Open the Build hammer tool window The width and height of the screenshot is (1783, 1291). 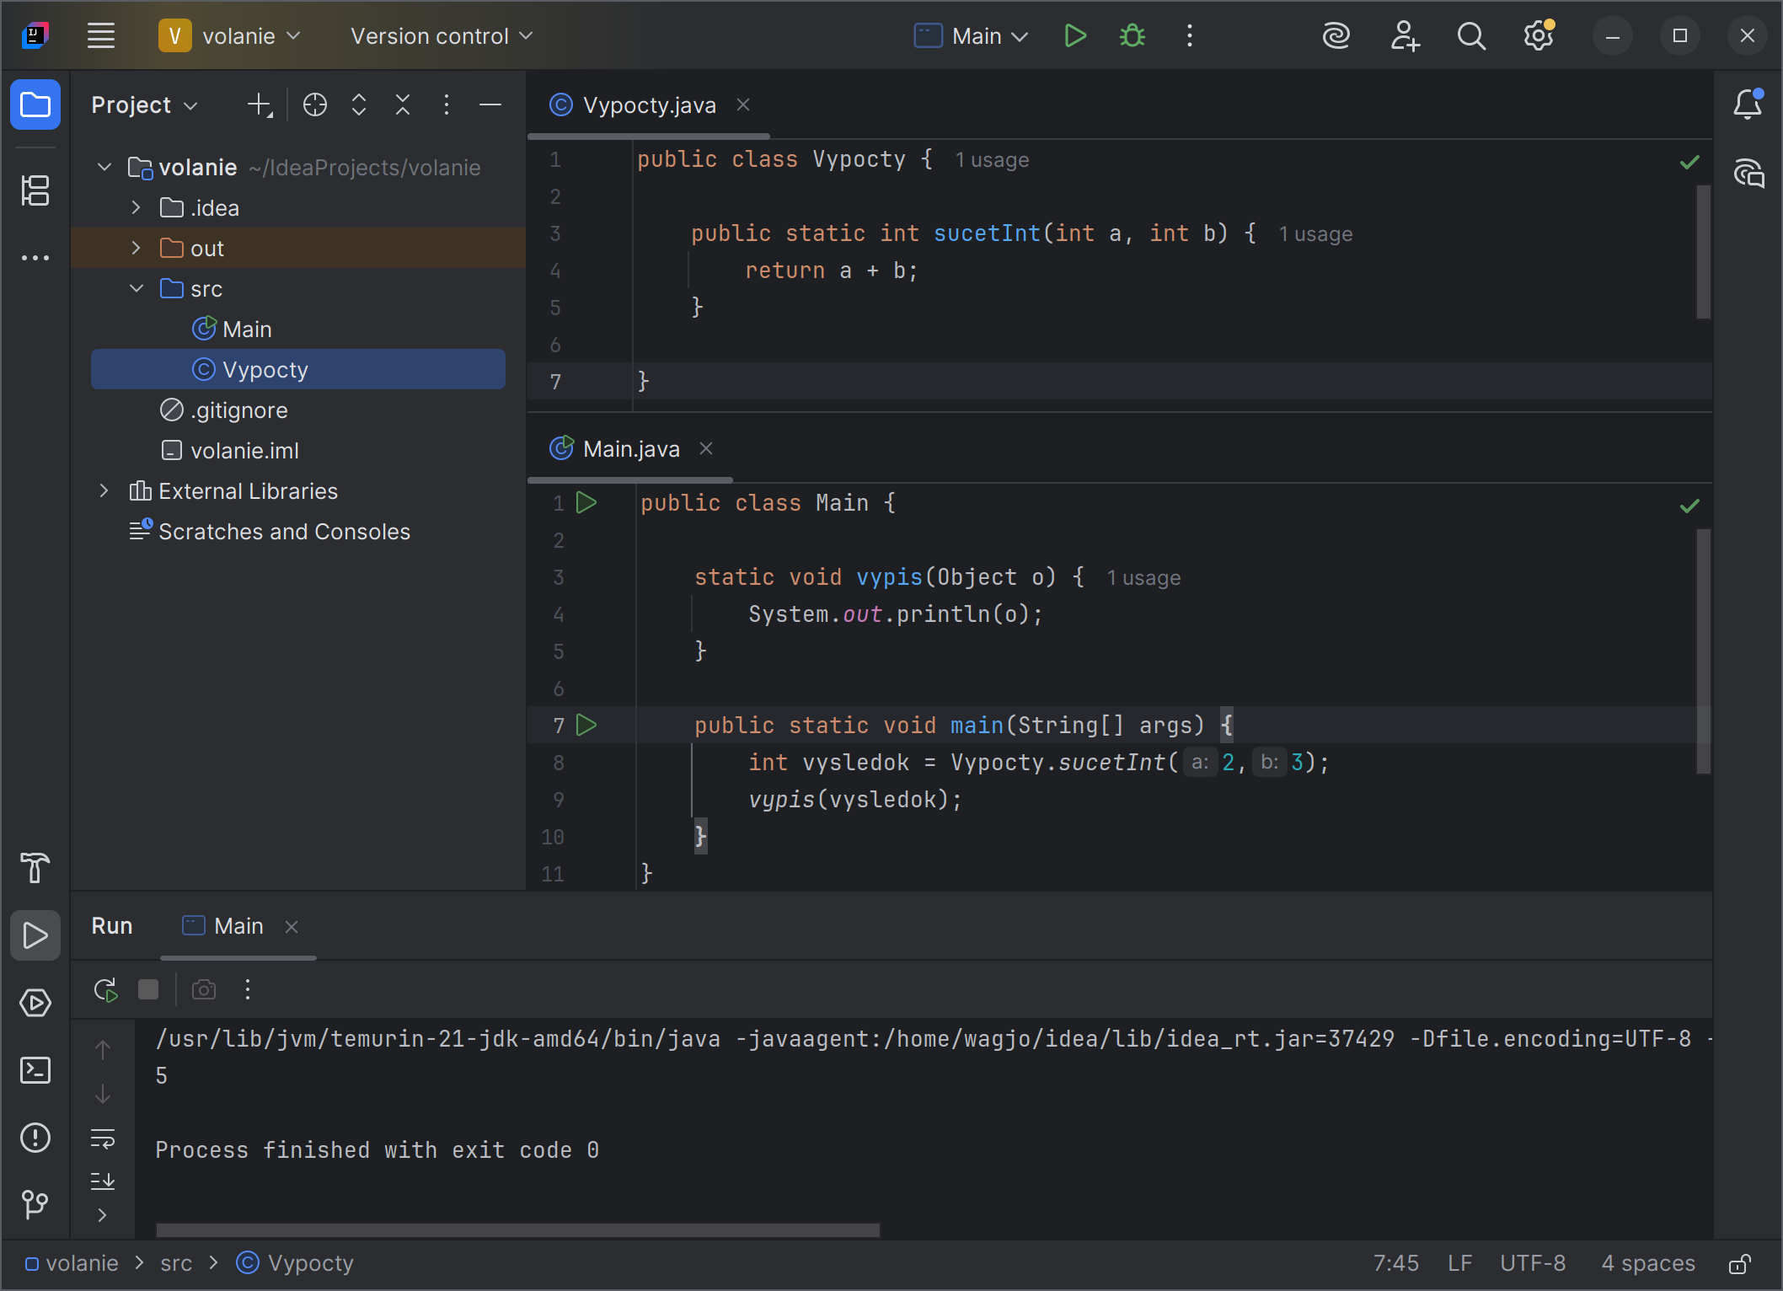(x=35, y=868)
